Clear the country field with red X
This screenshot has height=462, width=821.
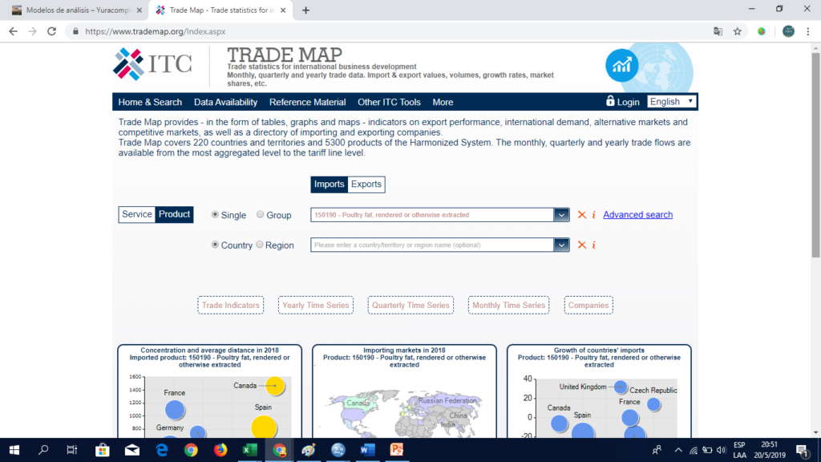582,245
